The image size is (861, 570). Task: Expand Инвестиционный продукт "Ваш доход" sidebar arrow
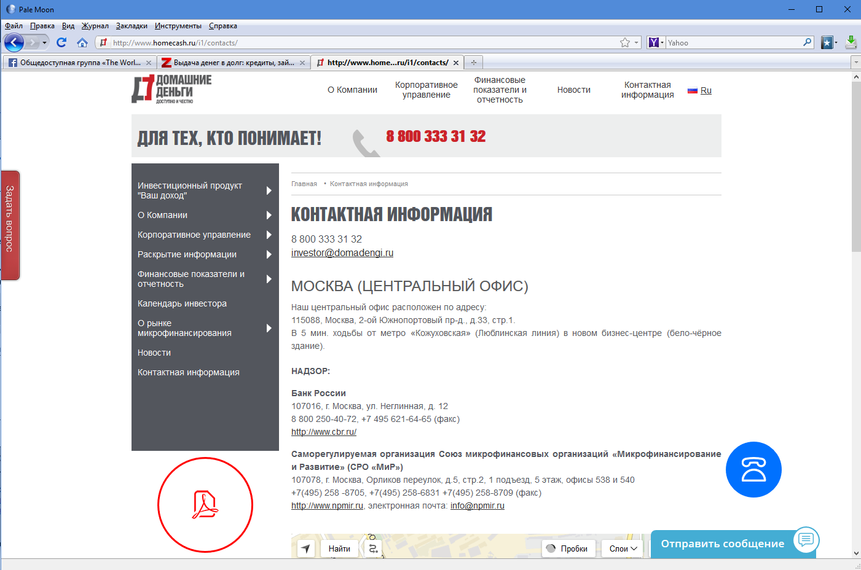tap(269, 190)
